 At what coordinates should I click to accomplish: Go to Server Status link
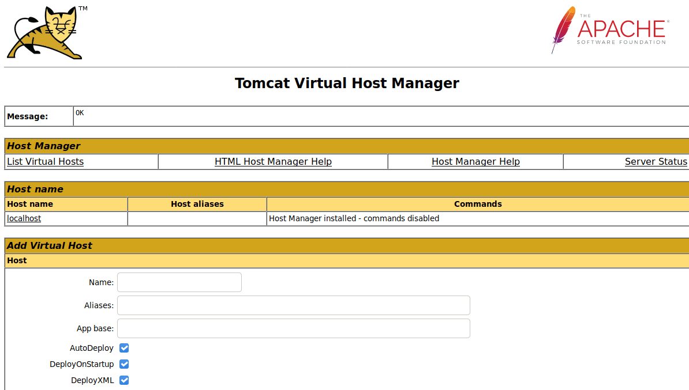click(656, 161)
